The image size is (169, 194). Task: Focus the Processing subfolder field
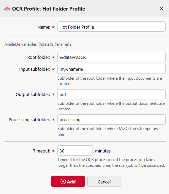coord(112,119)
